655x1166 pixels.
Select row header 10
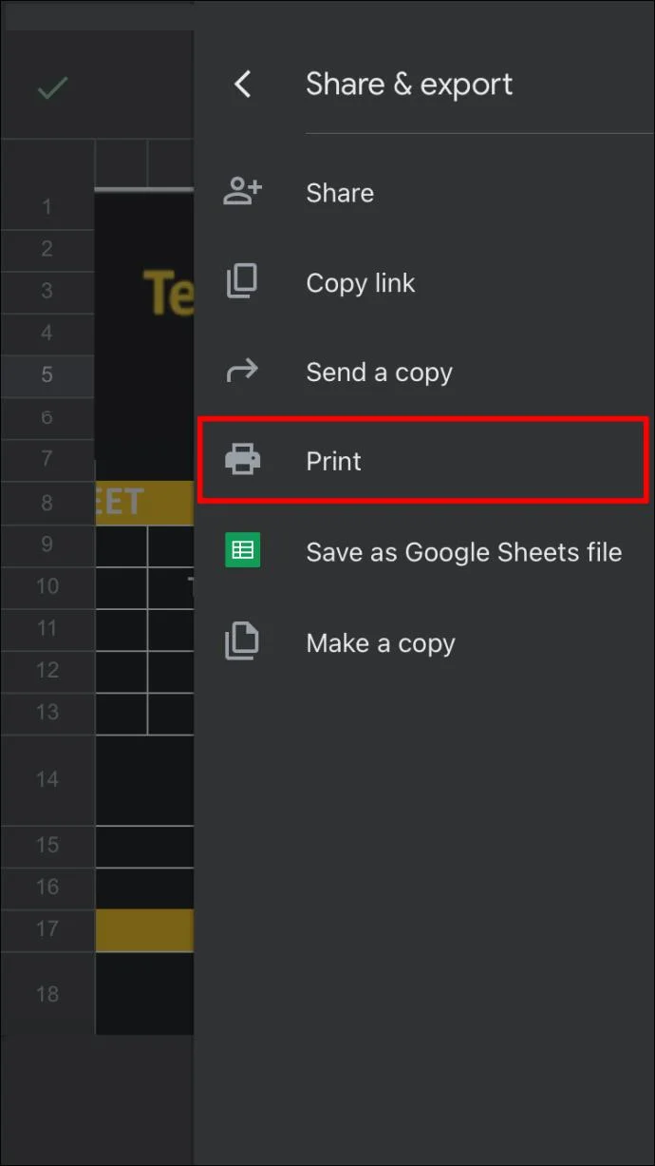click(47, 586)
